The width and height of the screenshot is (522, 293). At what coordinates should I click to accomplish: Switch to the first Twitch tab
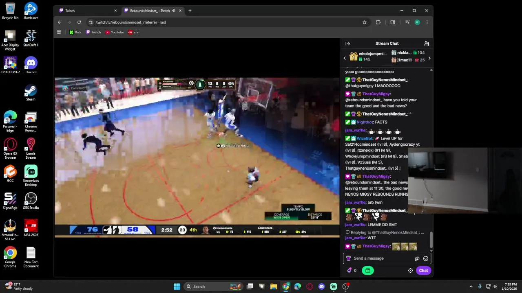pos(87,11)
